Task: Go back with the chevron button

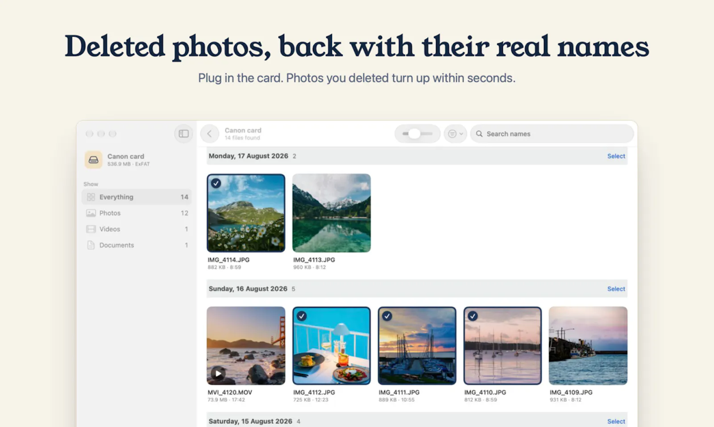Action: click(209, 133)
